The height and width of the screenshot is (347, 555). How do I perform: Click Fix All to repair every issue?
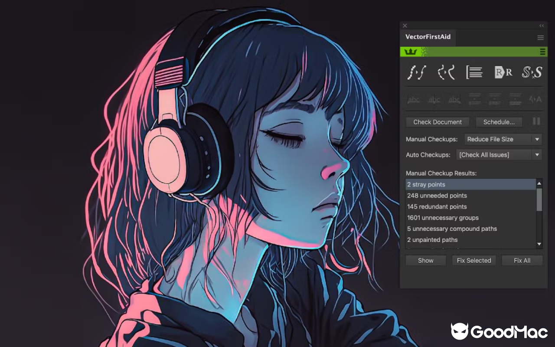pyautogui.click(x=522, y=260)
